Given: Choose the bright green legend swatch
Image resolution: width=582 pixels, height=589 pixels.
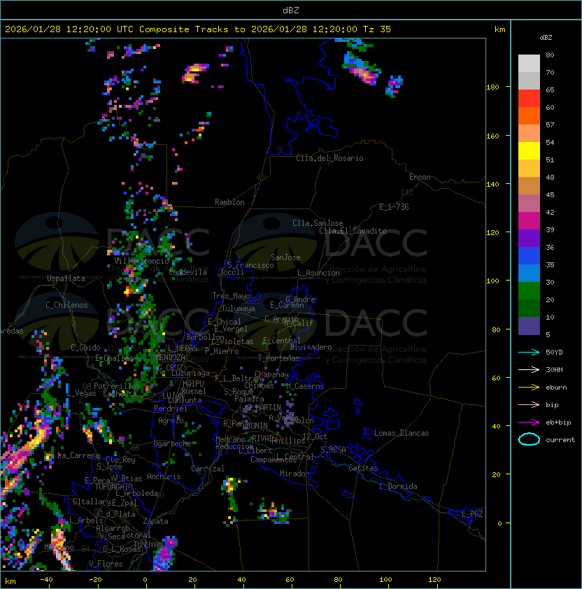Looking at the screenshot, I should pos(529,291).
